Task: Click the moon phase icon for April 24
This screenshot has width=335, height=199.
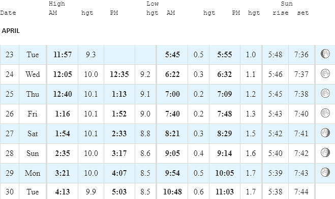Action: click(325, 73)
